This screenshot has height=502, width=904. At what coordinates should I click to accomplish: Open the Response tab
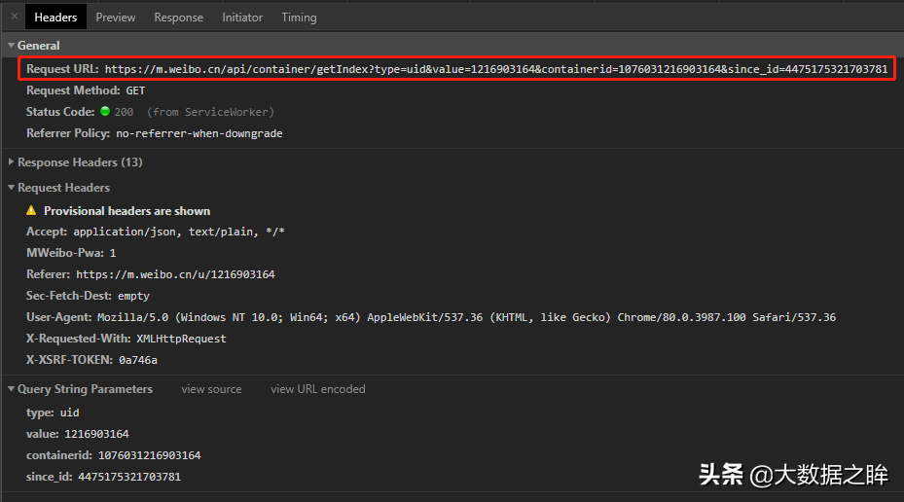[179, 18]
